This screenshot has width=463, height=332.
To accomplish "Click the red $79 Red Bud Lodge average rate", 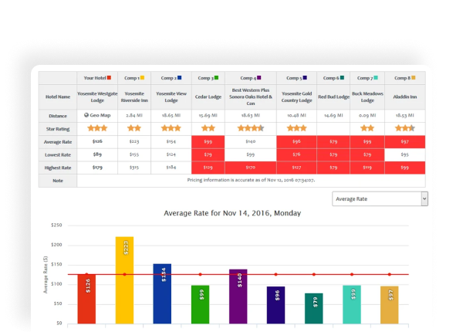I will point(333,142).
